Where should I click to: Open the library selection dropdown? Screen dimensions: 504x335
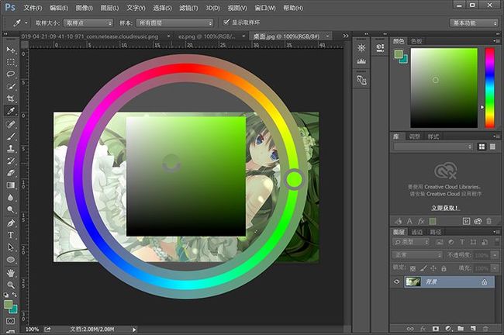(433, 147)
